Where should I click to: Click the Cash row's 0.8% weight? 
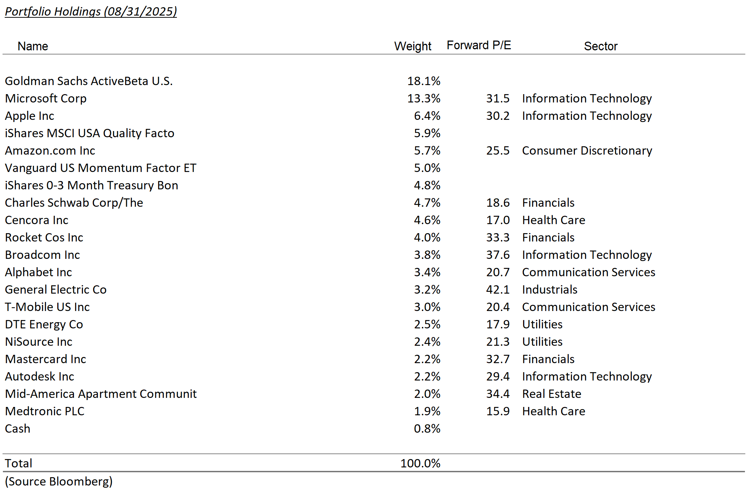tap(427, 429)
